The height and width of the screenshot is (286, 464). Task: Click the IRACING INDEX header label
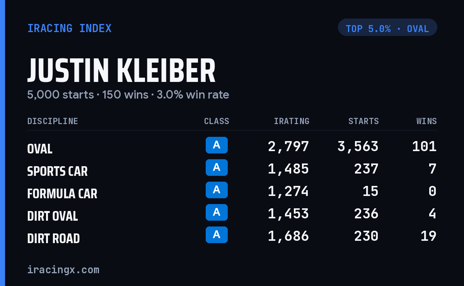(x=70, y=28)
